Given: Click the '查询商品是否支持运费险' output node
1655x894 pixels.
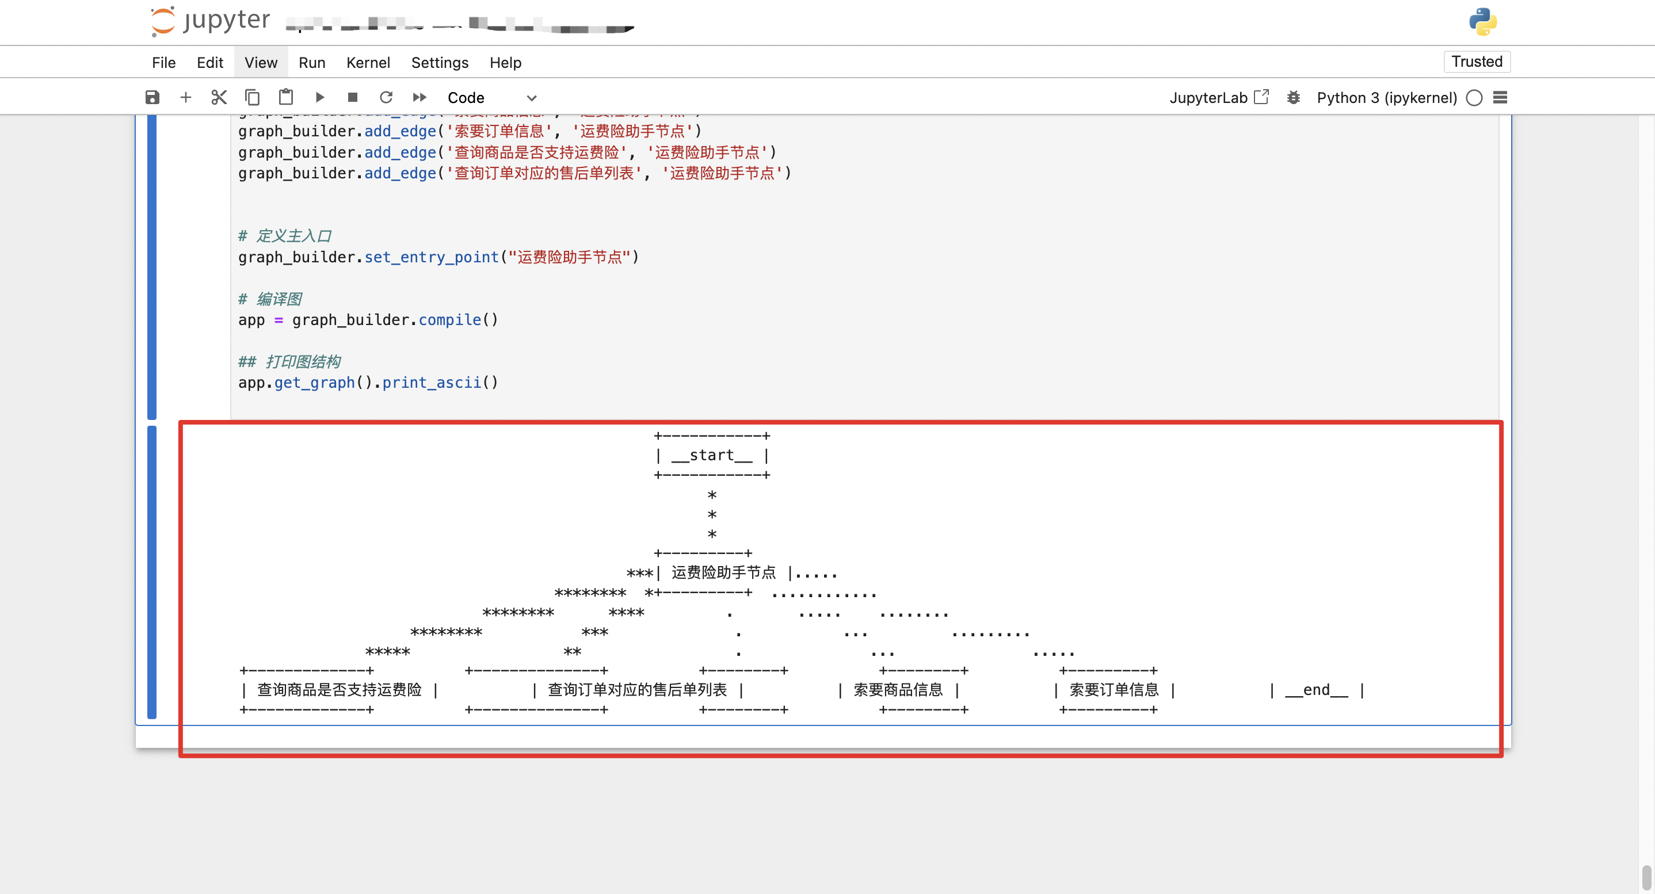Looking at the screenshot, I should tap(339, 690).
